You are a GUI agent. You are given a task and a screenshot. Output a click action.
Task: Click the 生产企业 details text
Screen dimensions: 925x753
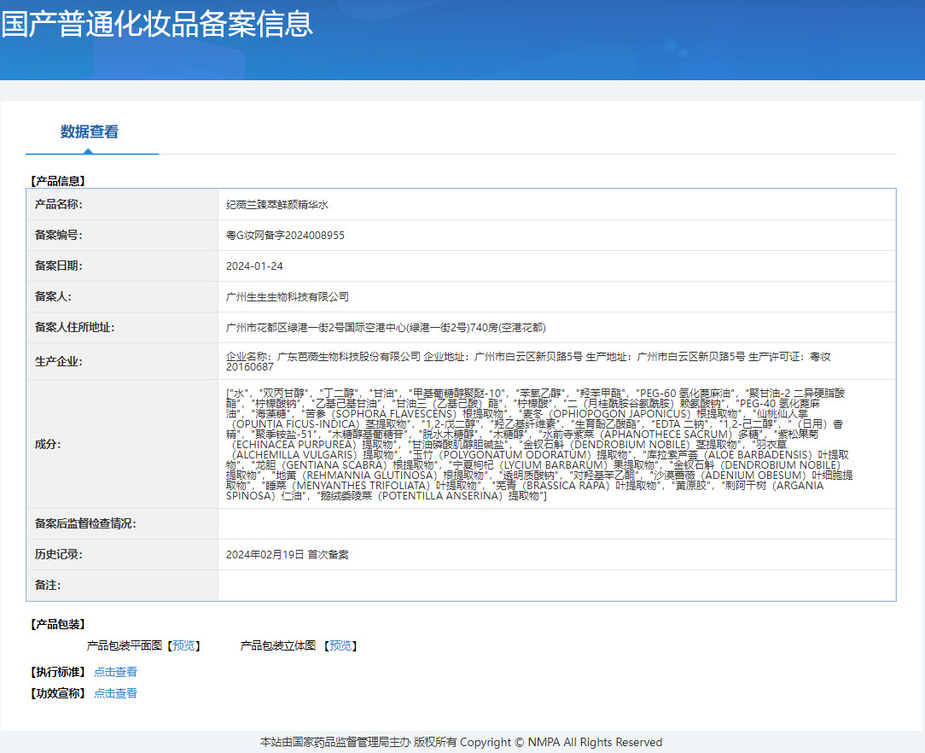[527, 360]
